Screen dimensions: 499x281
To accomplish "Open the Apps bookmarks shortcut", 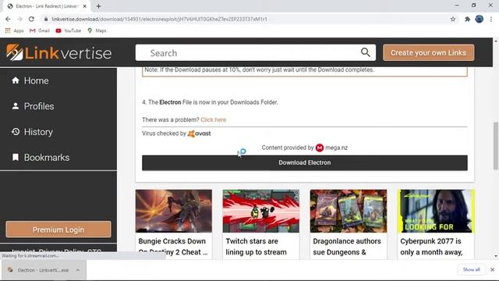I will pos(14,30).
